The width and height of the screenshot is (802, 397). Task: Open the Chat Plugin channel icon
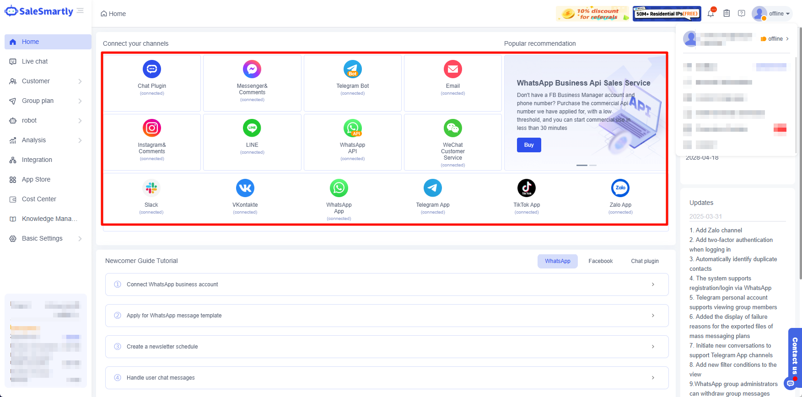point(152,69)
